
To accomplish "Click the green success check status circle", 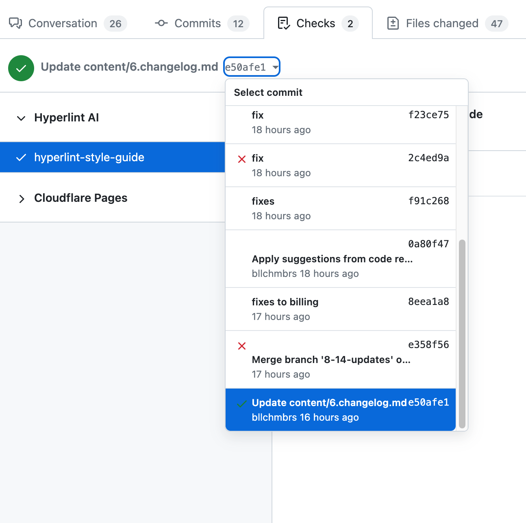I will point(21,68).
